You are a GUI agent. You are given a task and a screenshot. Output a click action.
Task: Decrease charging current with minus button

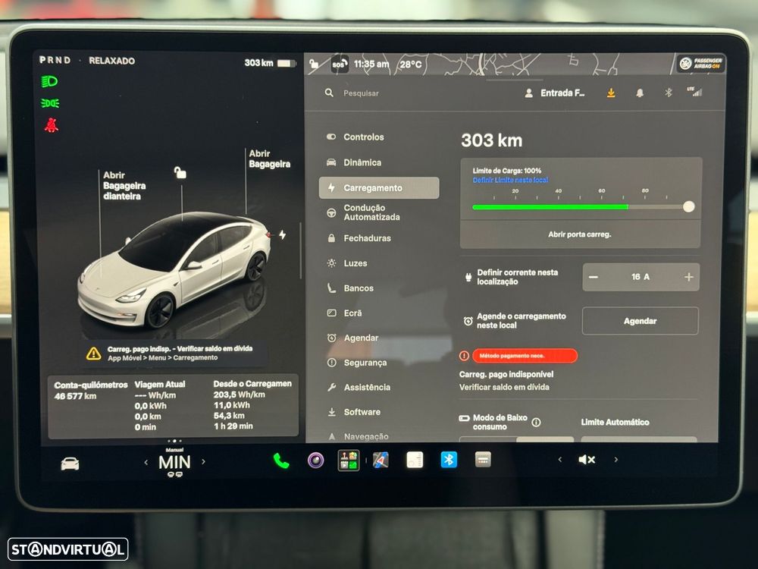click(x=594, y=277)
